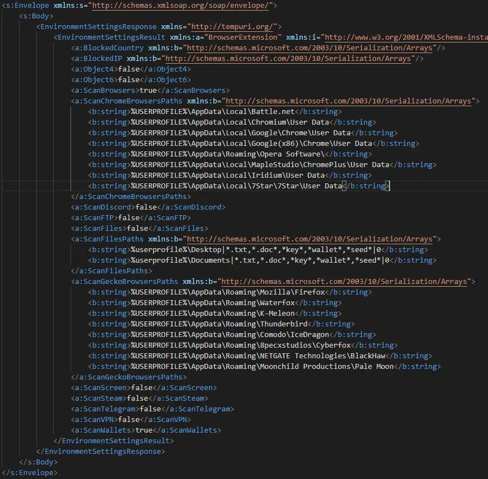
Task: Select the NETGATE Technologies\BlackHaw path
Action: (x=258, y=356)
